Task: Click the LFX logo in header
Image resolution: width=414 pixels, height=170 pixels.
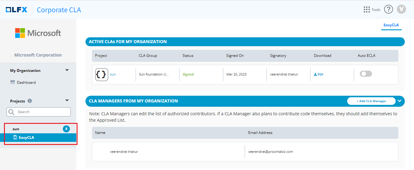Action: pyautogui.click(x=17, y=10)
